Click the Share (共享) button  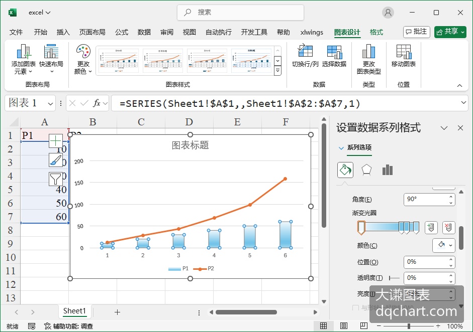coord(450,32)
